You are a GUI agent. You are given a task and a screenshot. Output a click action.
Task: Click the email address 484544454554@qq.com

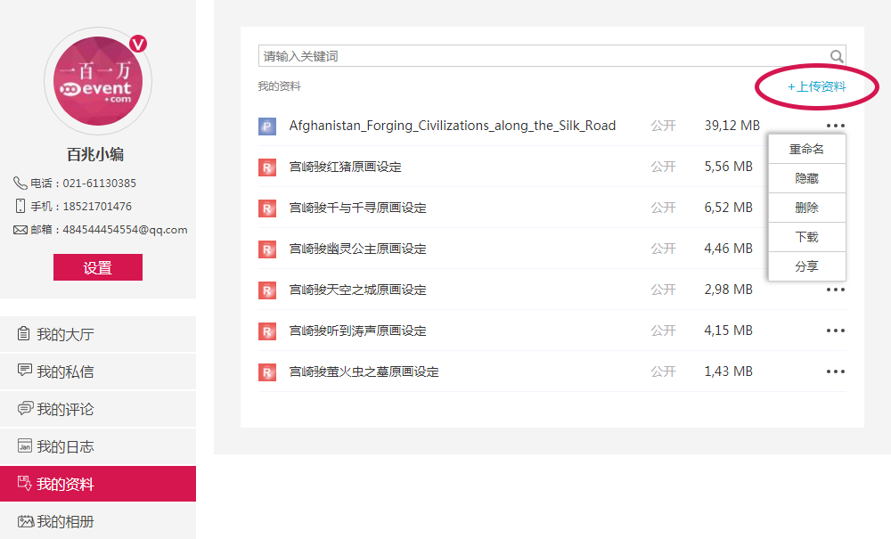tap(125, 230)
